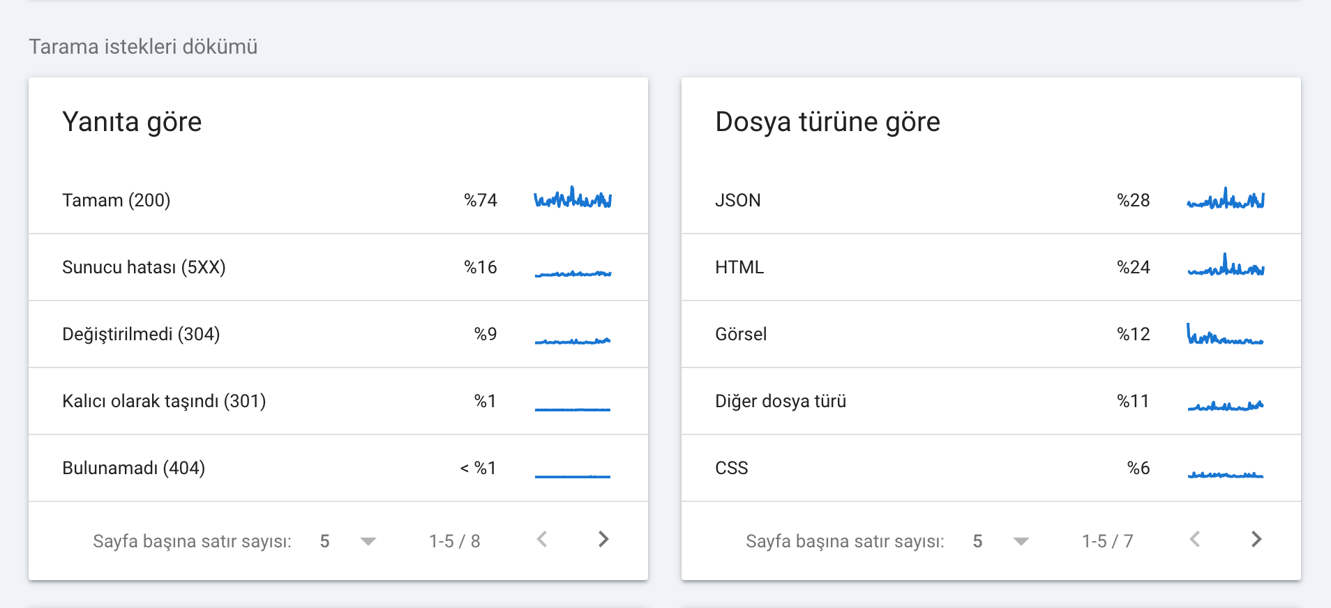Click the JSON sparkline chart
This screenshot has width=1331, height=608.
(1226, 198)
